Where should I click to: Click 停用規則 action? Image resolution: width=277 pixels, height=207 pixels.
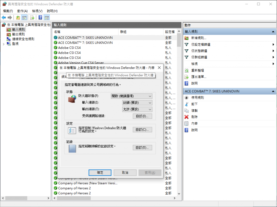[197, 97]
